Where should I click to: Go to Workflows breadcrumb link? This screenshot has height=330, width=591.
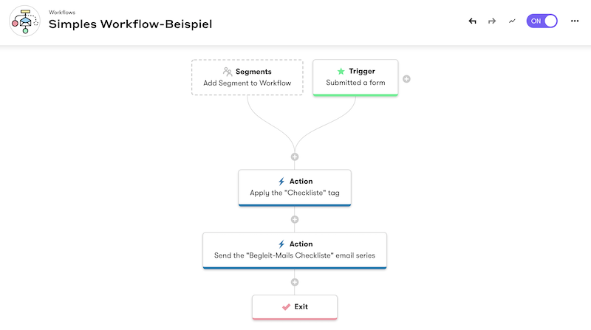point(61,13)
